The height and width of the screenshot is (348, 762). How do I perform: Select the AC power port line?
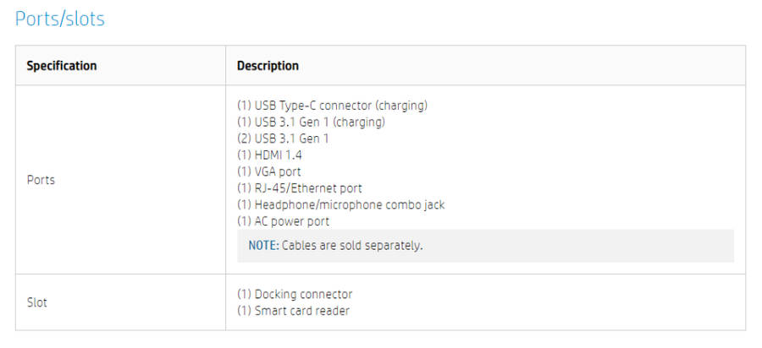point(283,221)
